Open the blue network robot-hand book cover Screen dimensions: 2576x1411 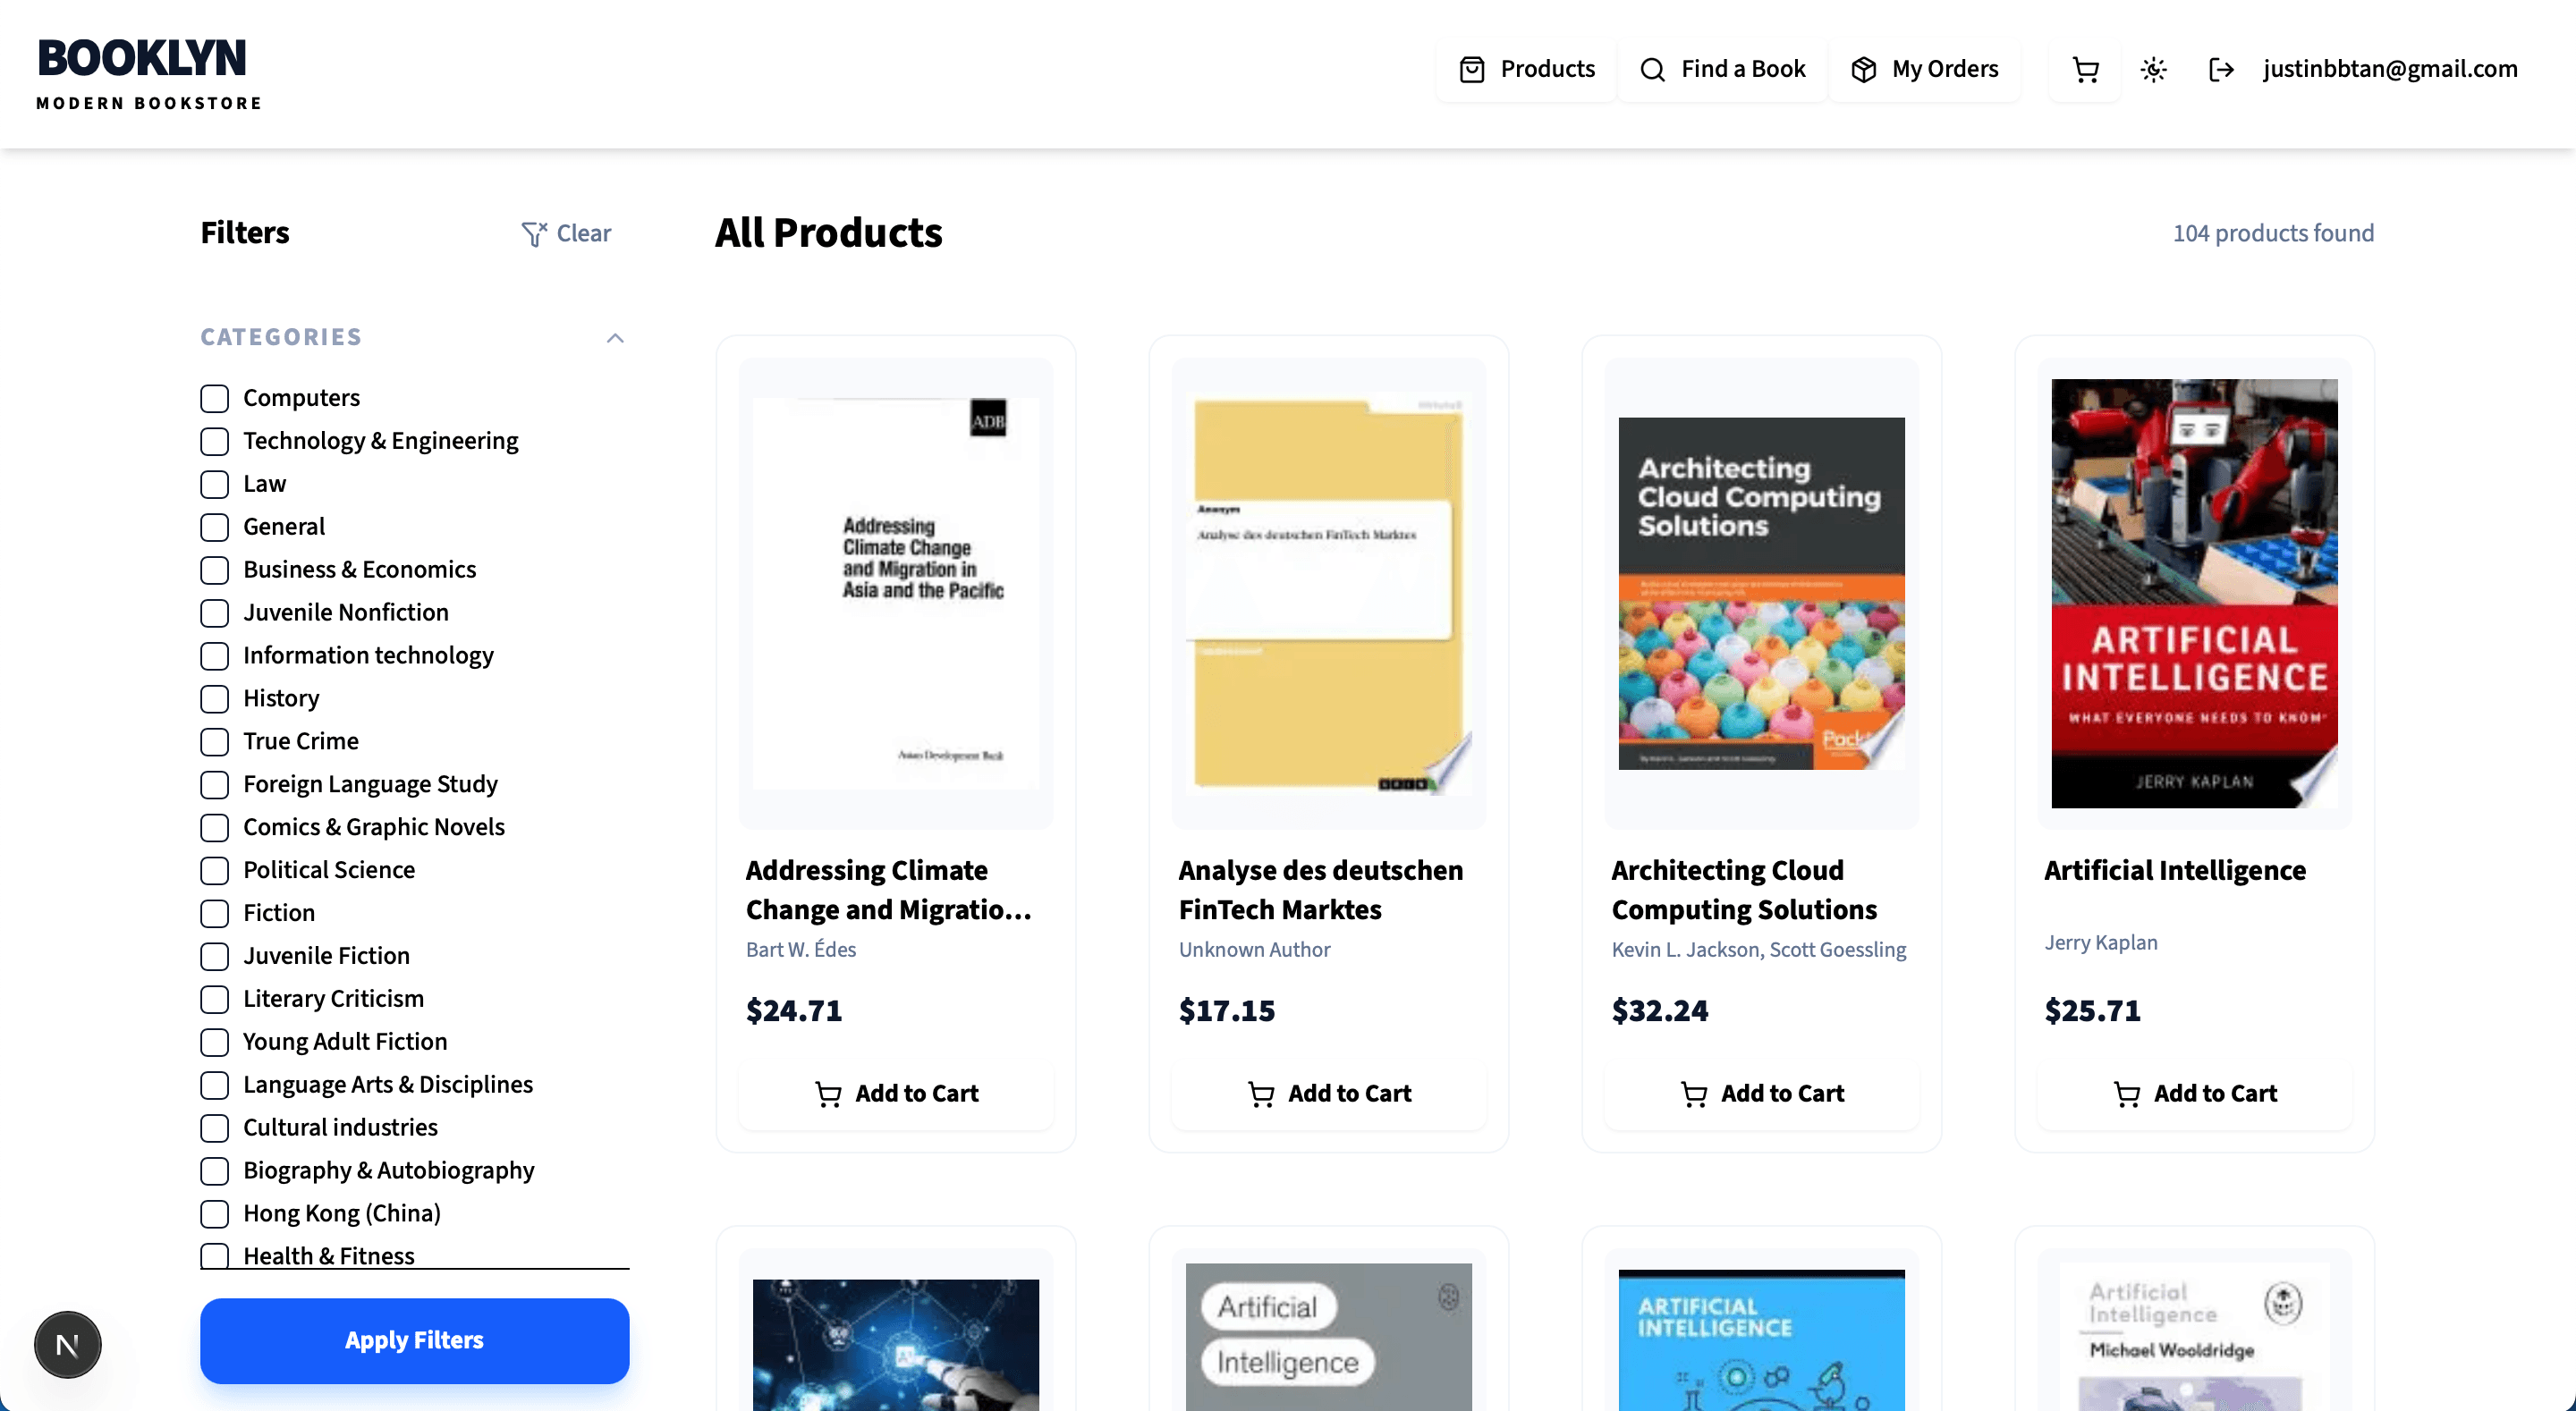pos(896,1344)
